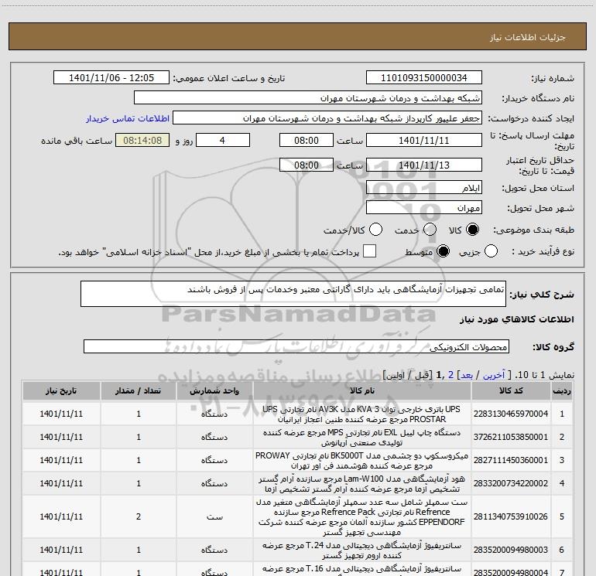Select the متوسط purchase type radio
Viewport: 596px width, 576px height.
[x=443, y=251]
